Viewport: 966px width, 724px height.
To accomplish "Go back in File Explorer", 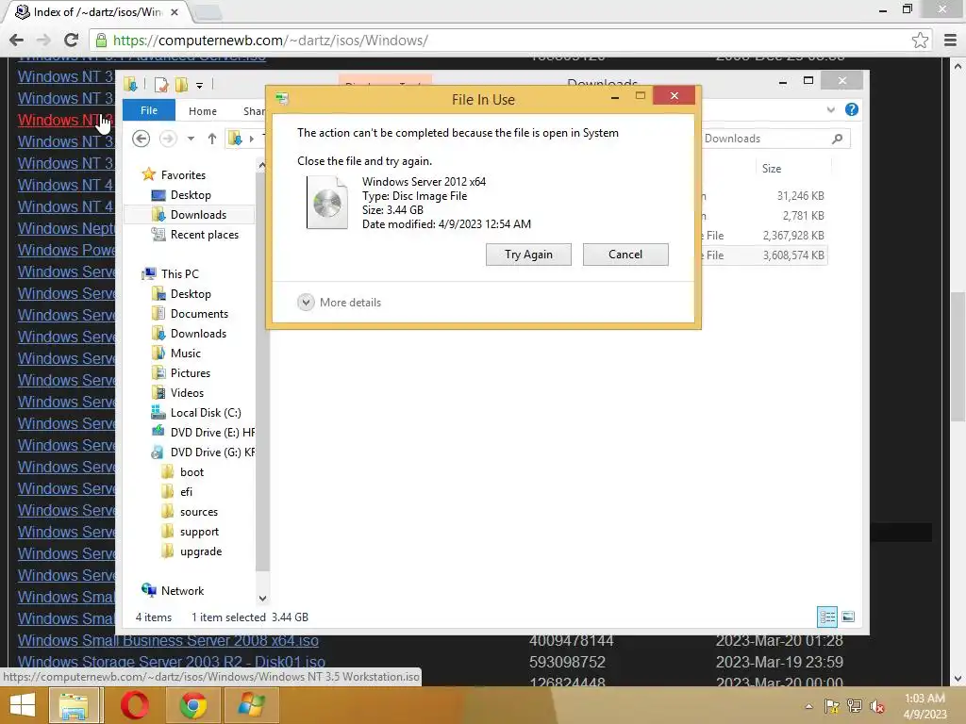I will pos(142,139).
